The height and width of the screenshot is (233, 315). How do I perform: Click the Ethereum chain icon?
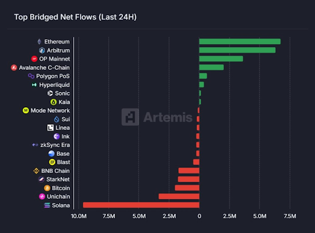tap(39, 42)
